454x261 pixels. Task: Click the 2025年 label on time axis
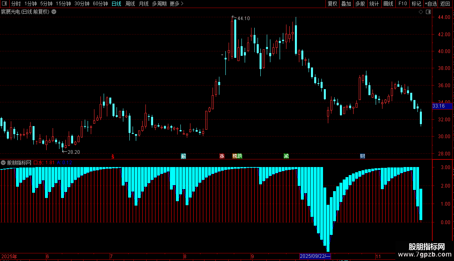[x=9, y=256]
